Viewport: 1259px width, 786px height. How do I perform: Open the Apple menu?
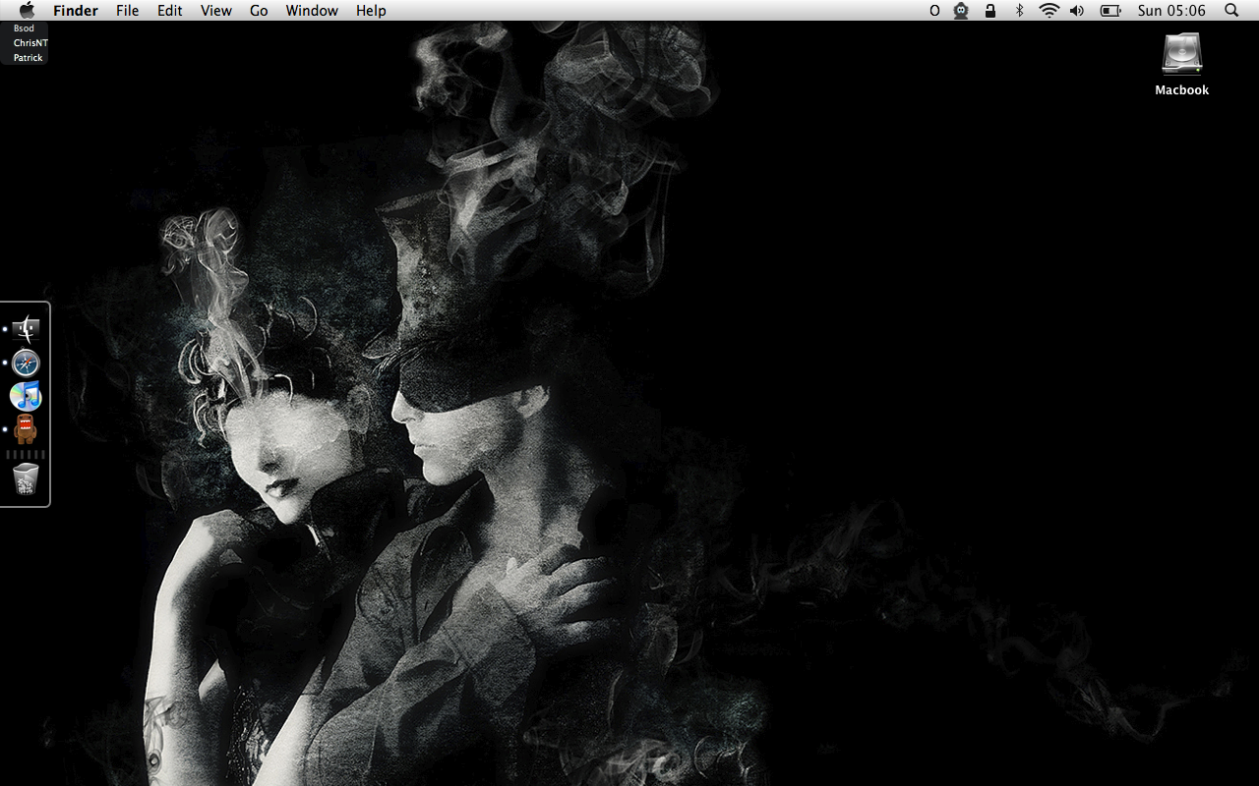(x=27, y=11)
